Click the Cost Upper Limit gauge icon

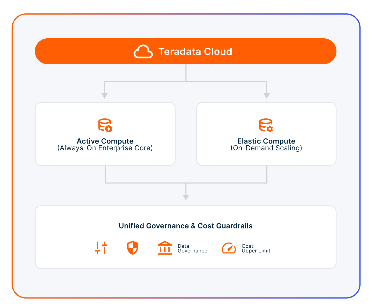pos(229,248)
